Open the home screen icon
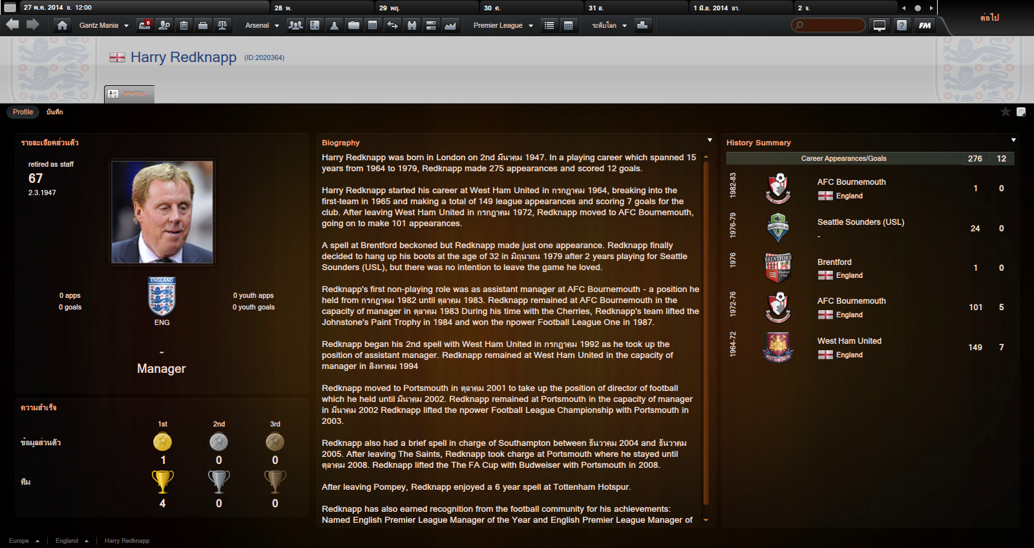 pyautogui.click(x=62, y=25)
